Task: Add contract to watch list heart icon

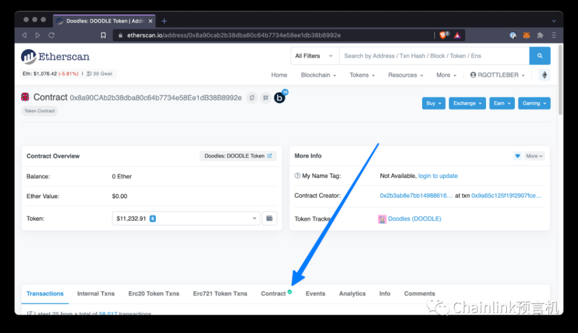Action: (518, 156)
